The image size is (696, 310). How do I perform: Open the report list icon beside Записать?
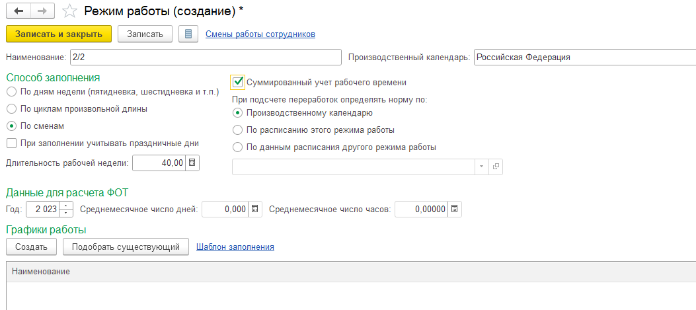pos(188,34)
